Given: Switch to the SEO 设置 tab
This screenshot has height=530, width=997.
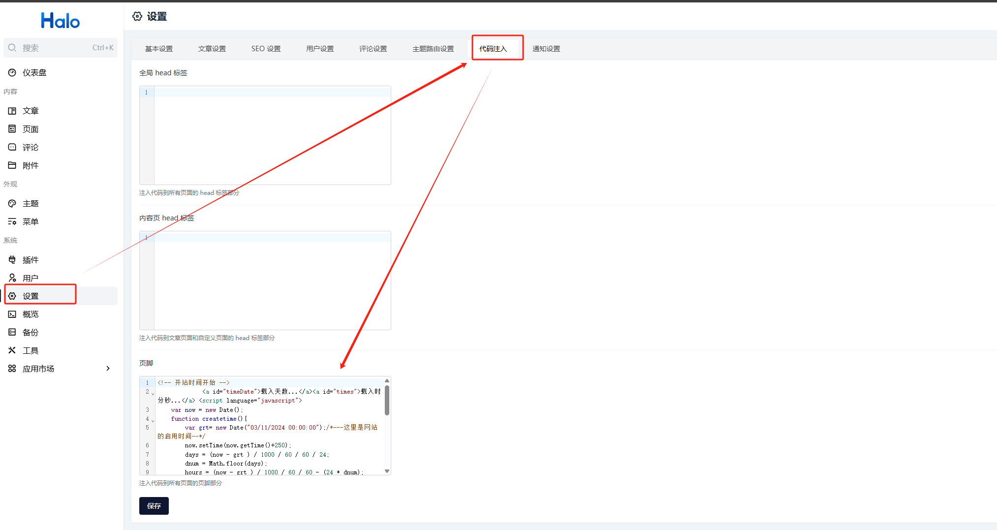Looking at the screenshot, I should (x=266, y=49).
